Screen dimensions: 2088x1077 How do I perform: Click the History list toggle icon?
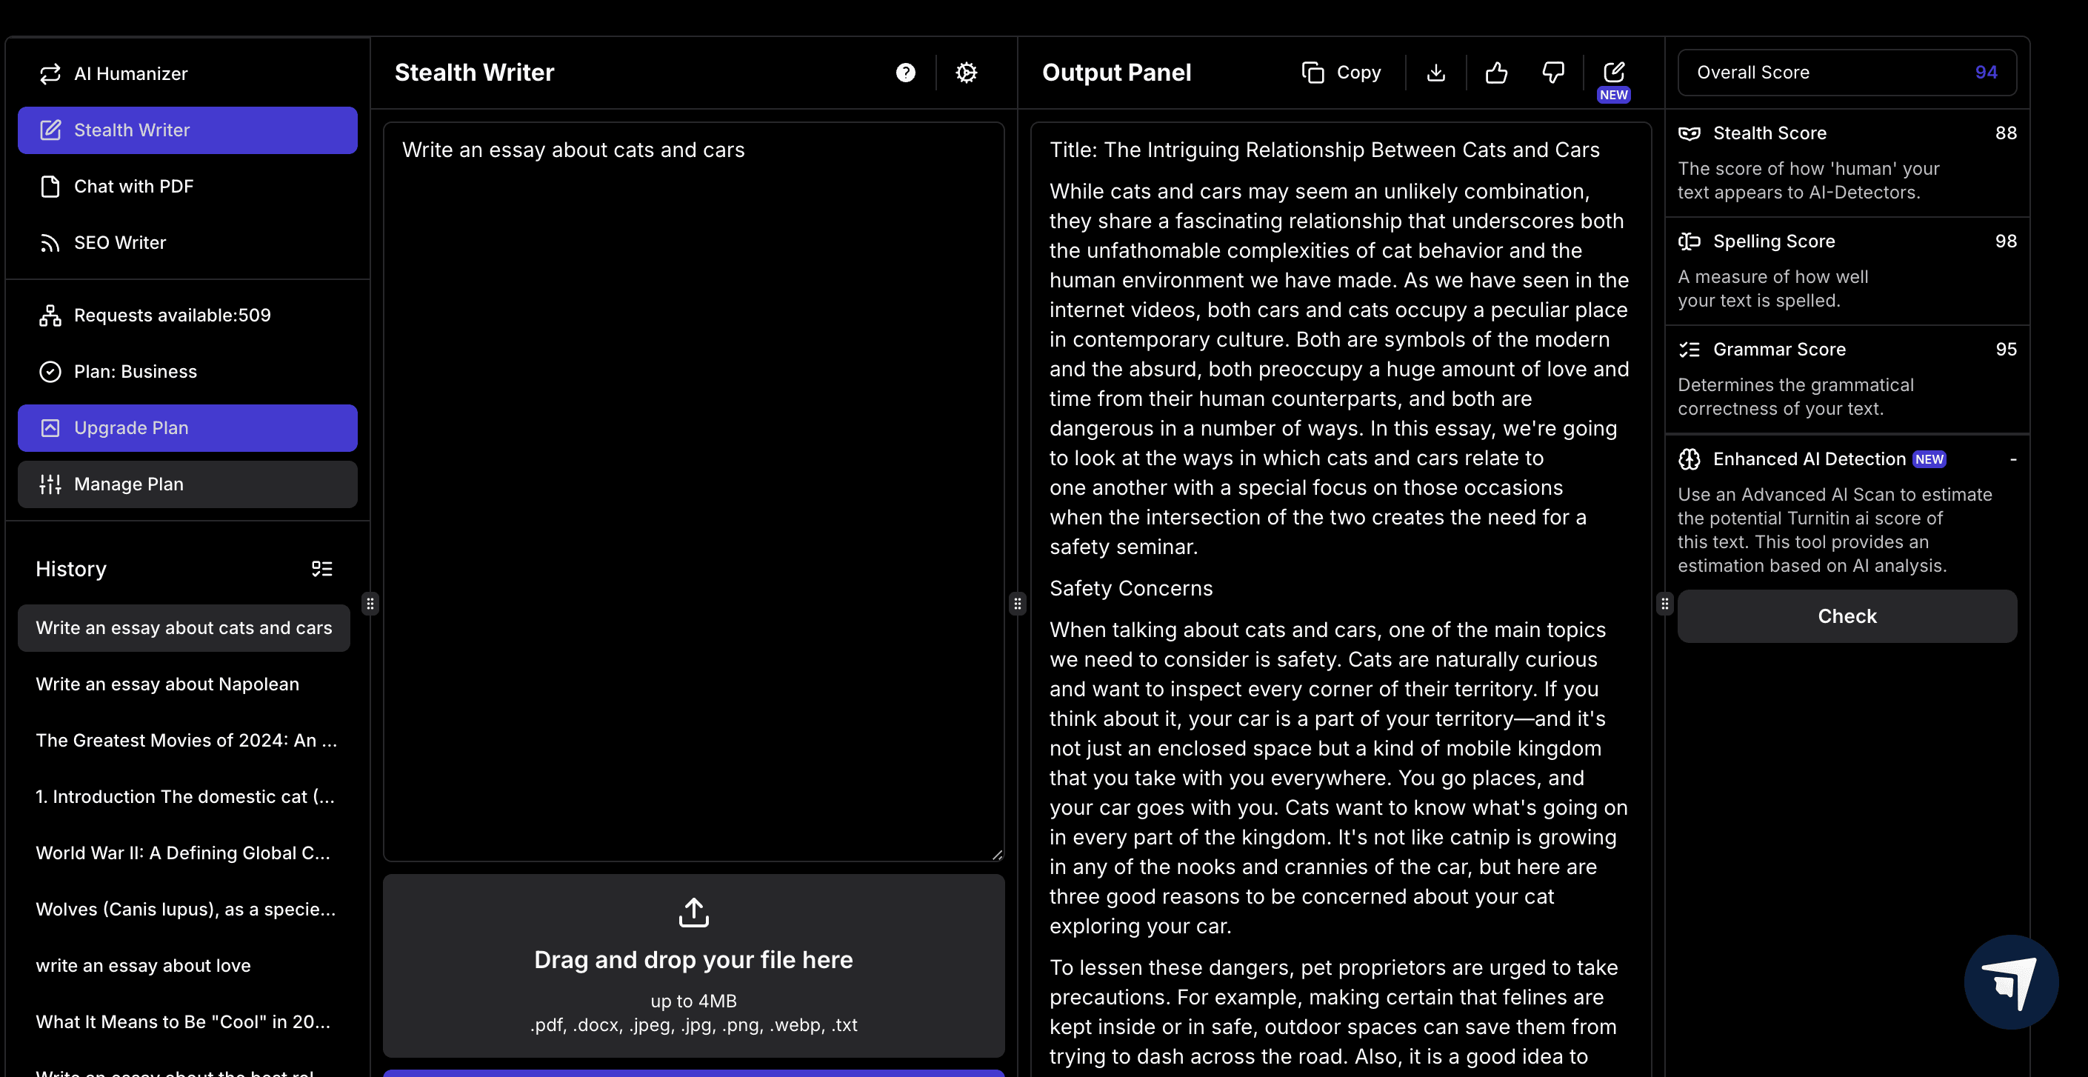pyautogui.click(x=321, y=569)
